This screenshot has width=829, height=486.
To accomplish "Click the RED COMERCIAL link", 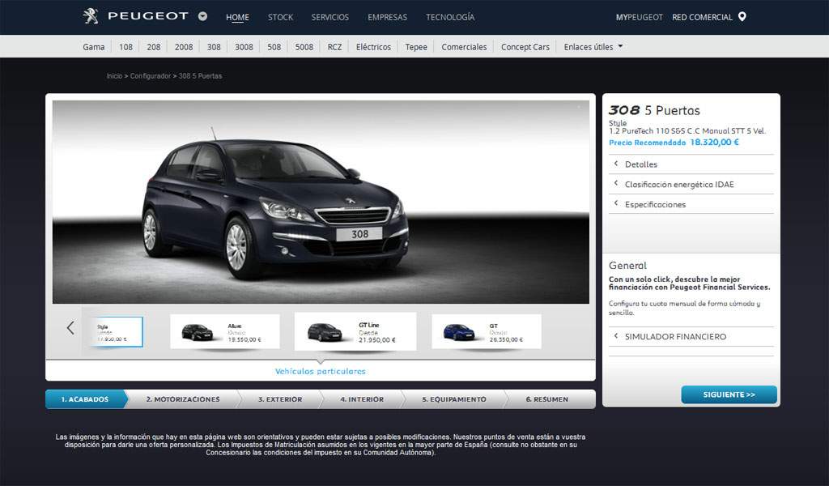I will (x=702, y=18).
